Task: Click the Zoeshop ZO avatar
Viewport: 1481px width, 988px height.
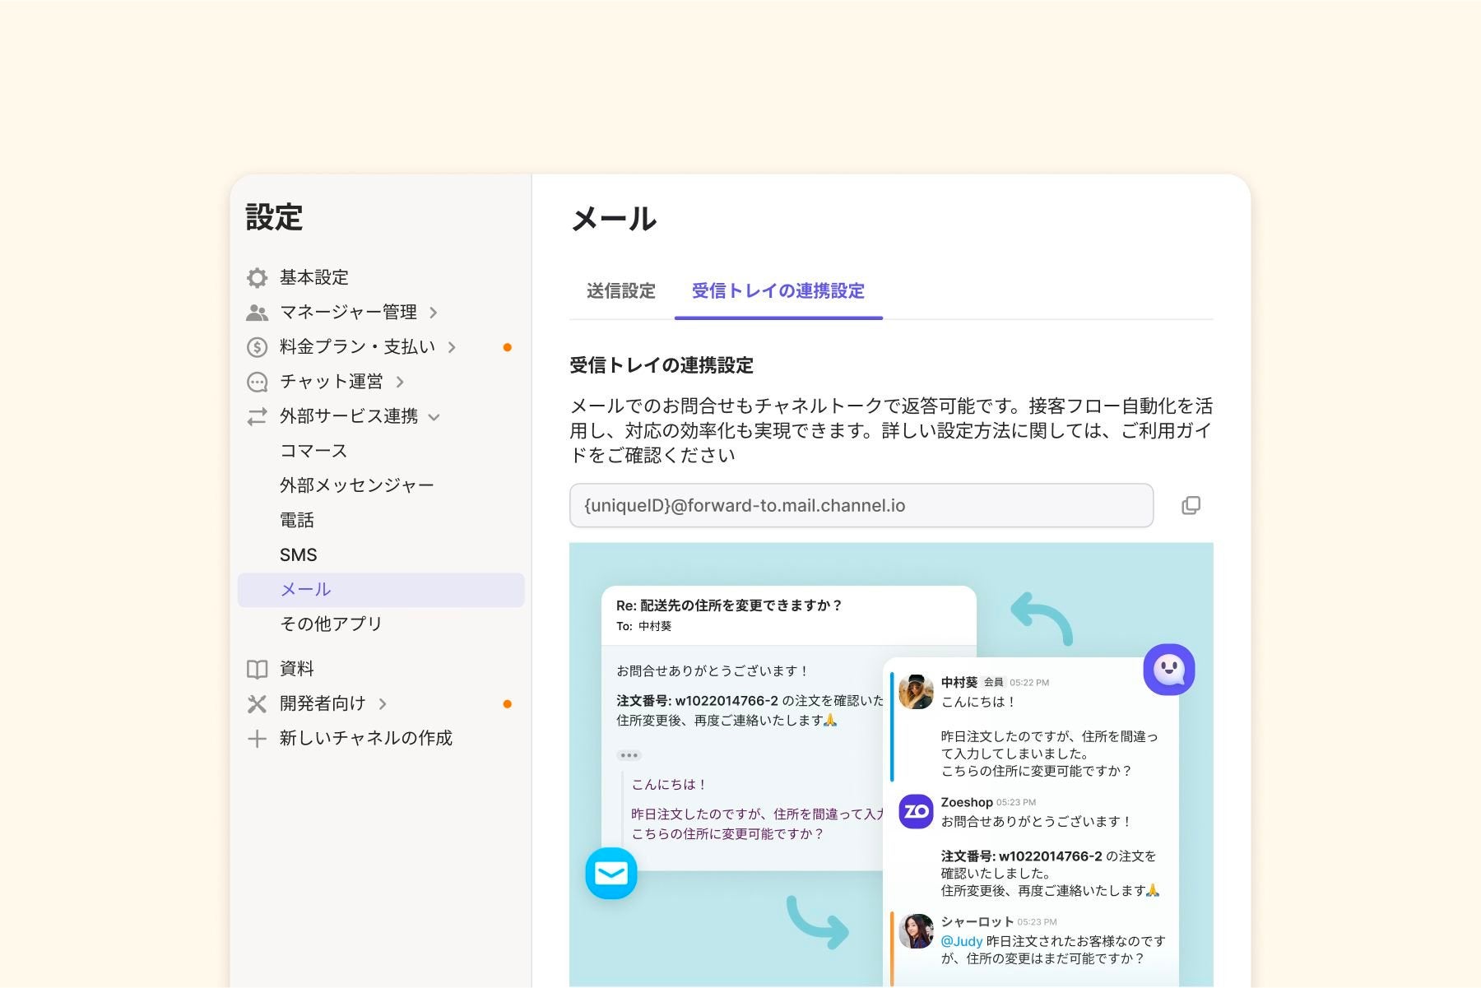Action: pyautogui.click(x=916, y=811)
